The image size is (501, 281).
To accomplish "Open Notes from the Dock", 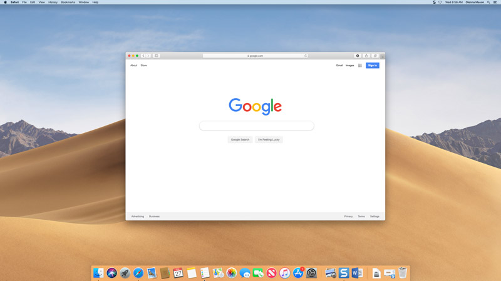I will [x=192, y=273].
